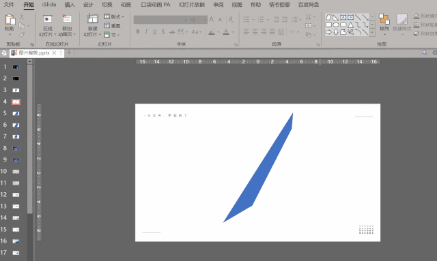This screenshot has height=261, width=437.
Task: Select the horizontal text box shape
Action: (x=343, y=18)
